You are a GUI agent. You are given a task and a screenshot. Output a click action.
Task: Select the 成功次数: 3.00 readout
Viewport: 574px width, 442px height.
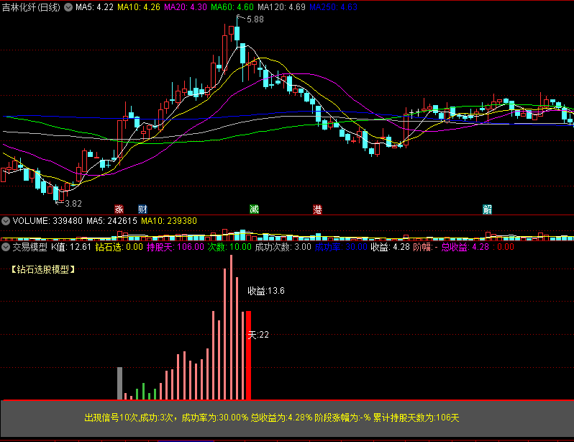click(x=283, y=247)
